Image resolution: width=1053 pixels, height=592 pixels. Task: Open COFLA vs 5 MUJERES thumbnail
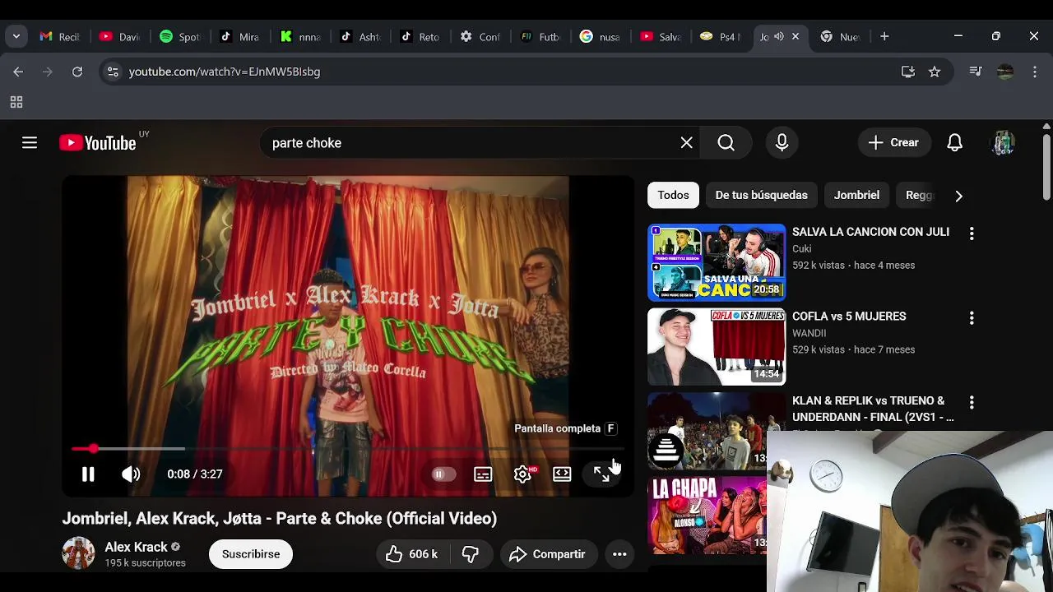click(717, 347)
